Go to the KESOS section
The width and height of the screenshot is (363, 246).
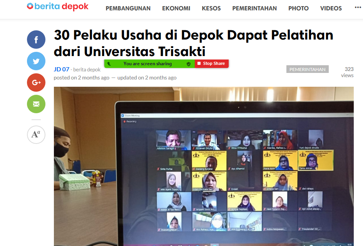(x=211, y=8)
